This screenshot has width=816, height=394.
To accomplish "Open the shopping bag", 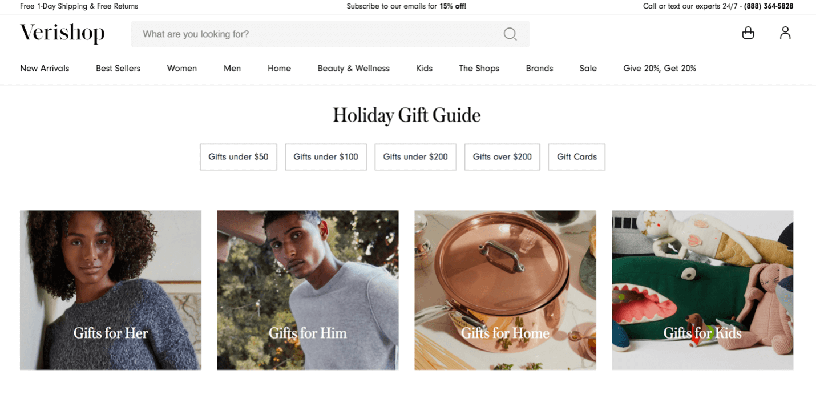I will click(x=748, y=33).
